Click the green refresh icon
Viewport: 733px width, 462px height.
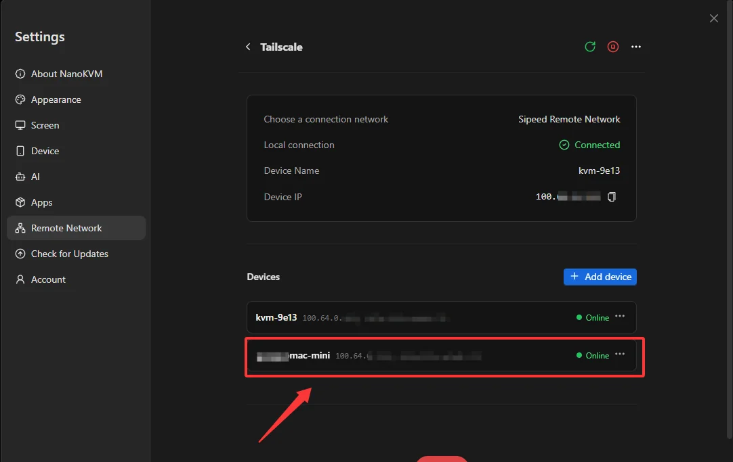[590, 47]
